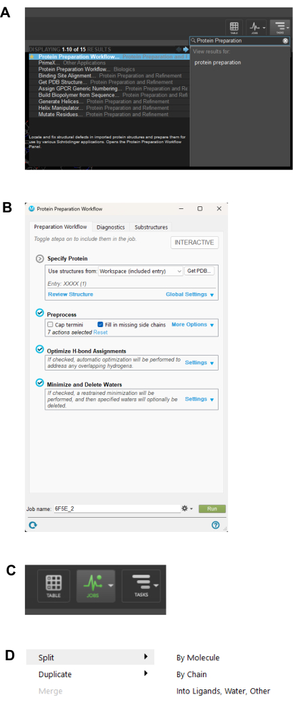Open the Review Structure link
This screenshot has height=703, width=293.
pyautogui.click(x=70, y=294)
